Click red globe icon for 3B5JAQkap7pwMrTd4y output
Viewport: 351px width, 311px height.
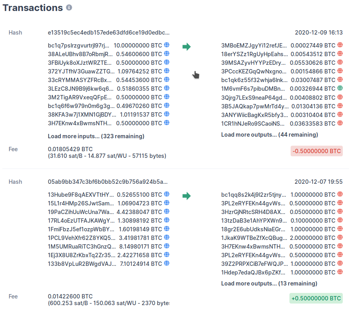(340, 106)
